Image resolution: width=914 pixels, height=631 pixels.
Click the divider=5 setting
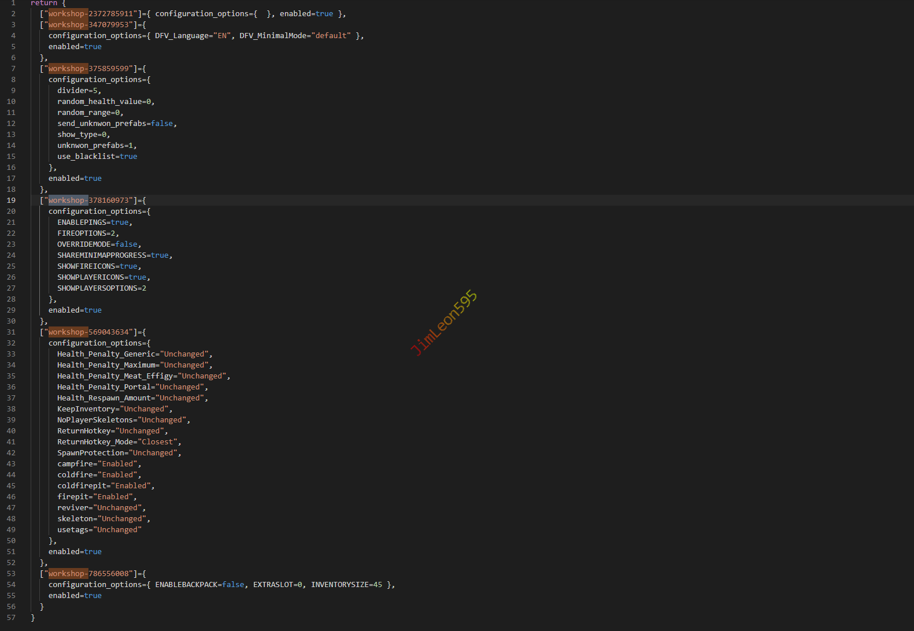pos(79,91)
